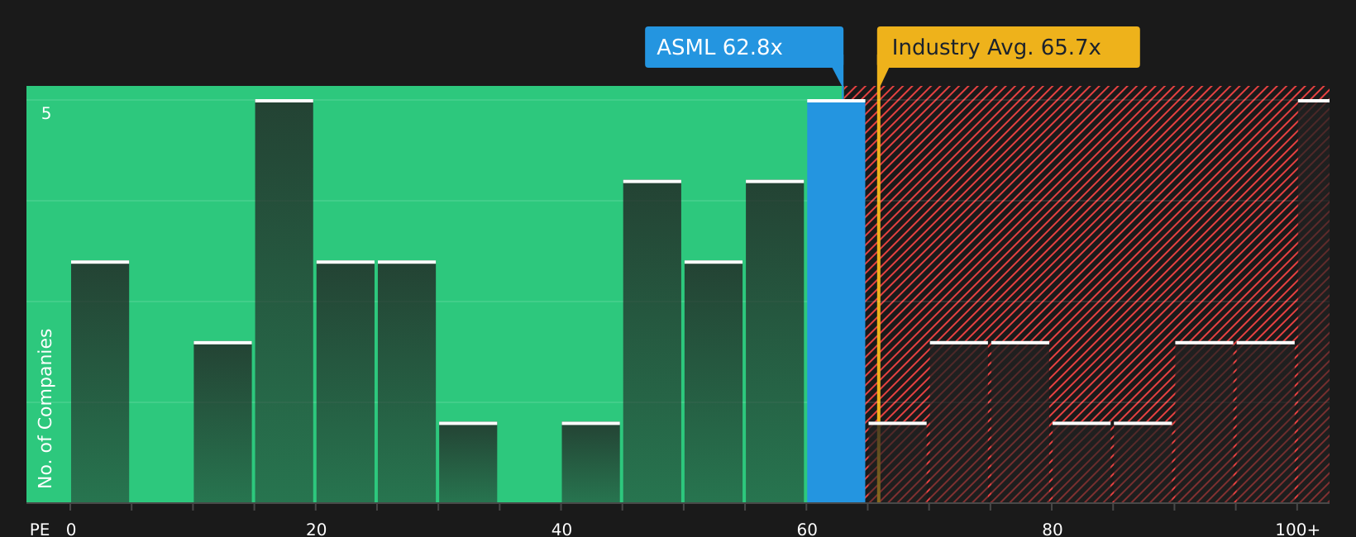Screen dimensions: 1356x537
Task: Select the hatched bar for PE 80-85
Action: (x=1081, y=463)
